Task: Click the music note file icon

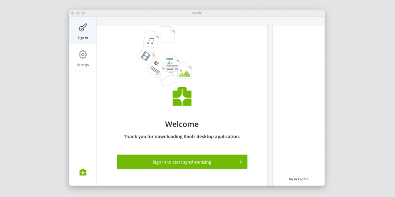Action: coord(151,39)
